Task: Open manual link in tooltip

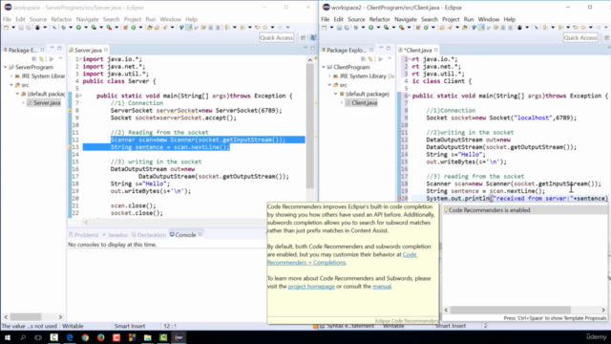Action: pos(382,287)
